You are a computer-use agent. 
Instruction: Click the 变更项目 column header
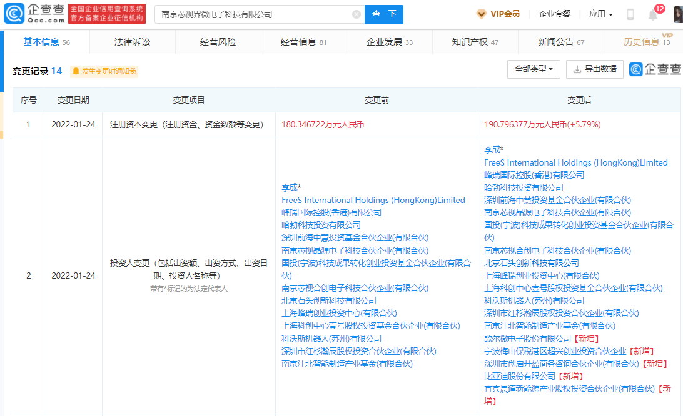click(189, 100)
